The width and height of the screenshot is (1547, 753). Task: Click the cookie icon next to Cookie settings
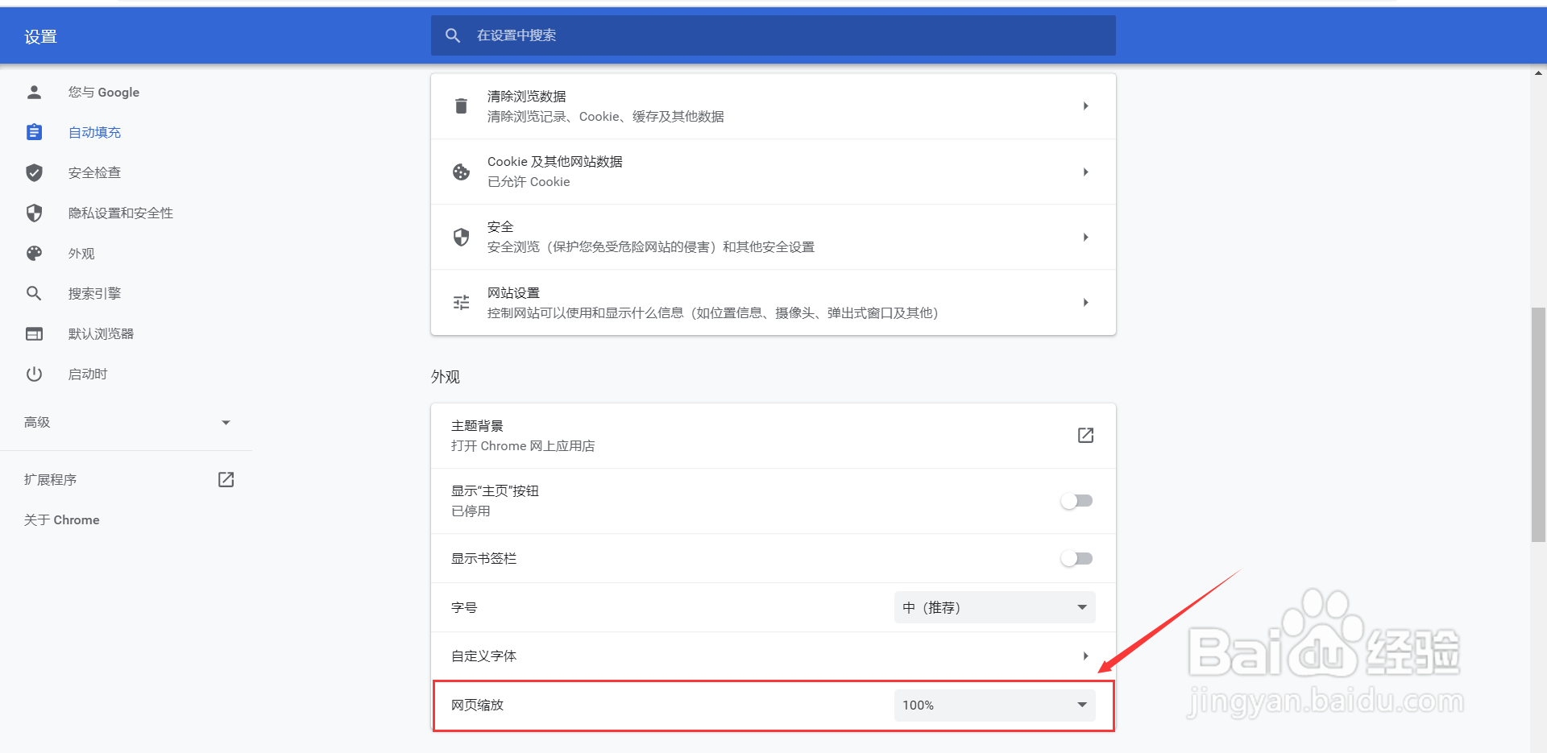coord(460,172)
